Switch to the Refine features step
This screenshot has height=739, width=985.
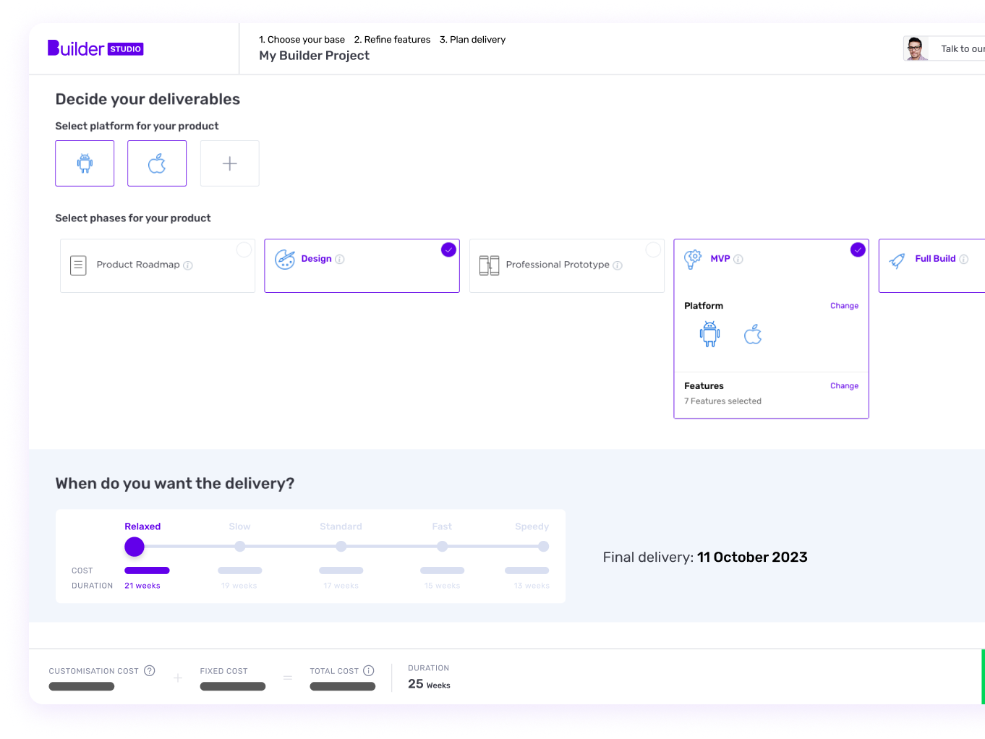click(x=392, y=39)
